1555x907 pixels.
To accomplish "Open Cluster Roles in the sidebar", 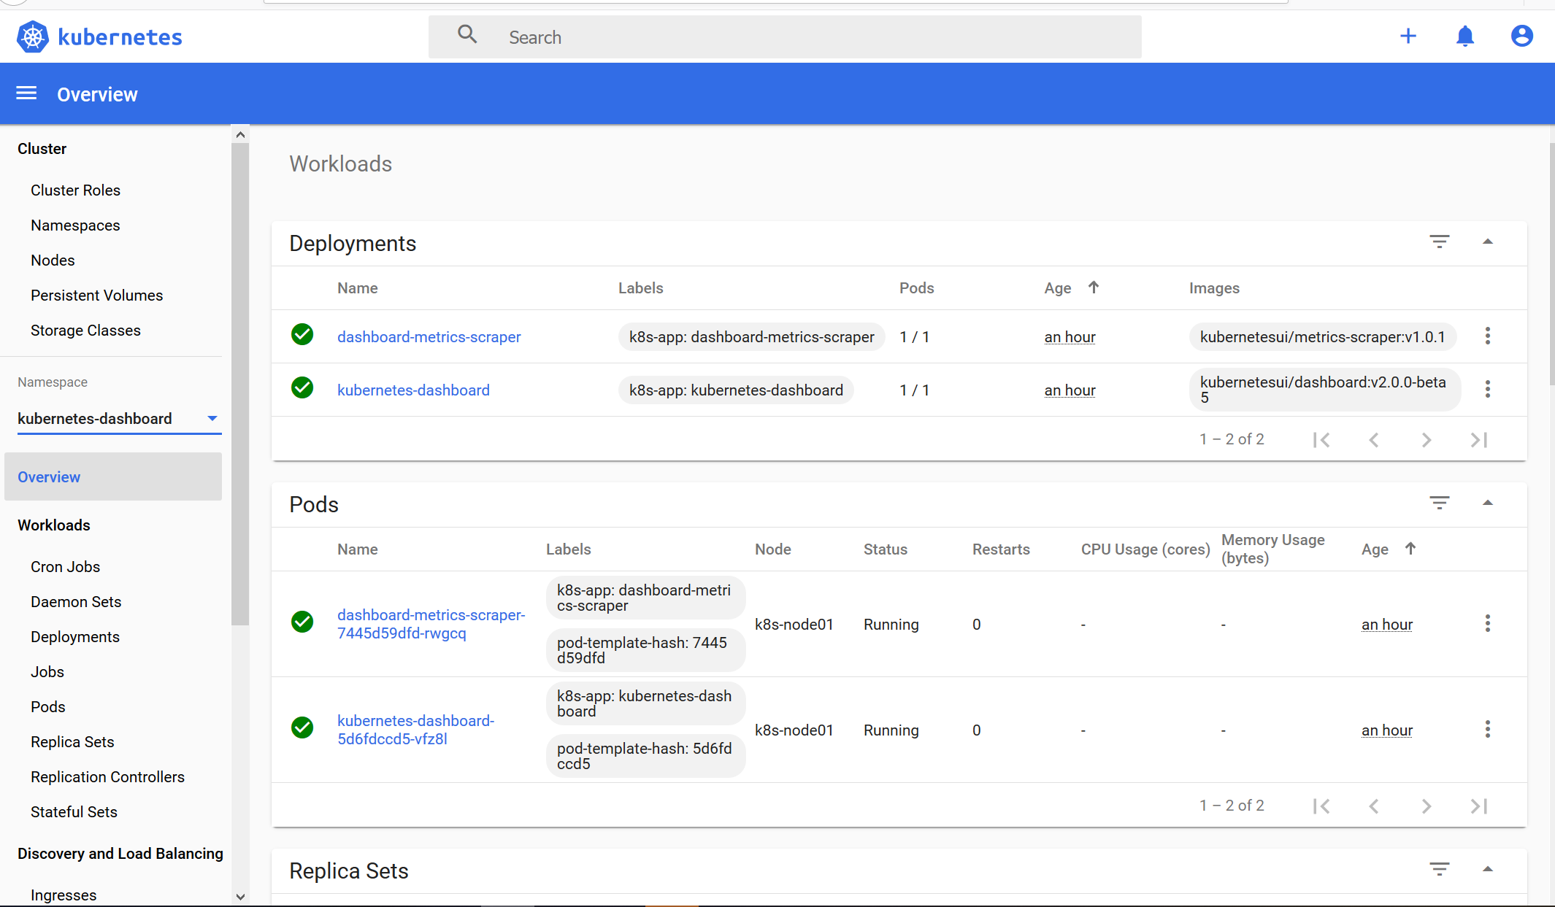I will [x=75, y=190].
